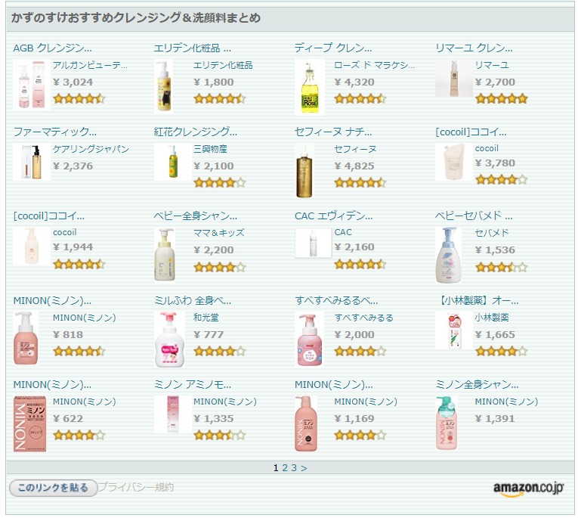Click the ¥ 2,376 price
578x518 pixels.
73,166
